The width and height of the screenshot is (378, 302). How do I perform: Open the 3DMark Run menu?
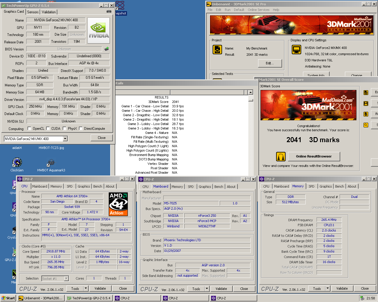227,10
